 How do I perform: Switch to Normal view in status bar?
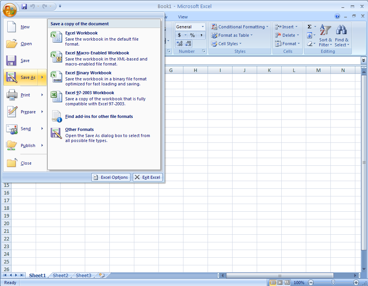coord(273,283)
